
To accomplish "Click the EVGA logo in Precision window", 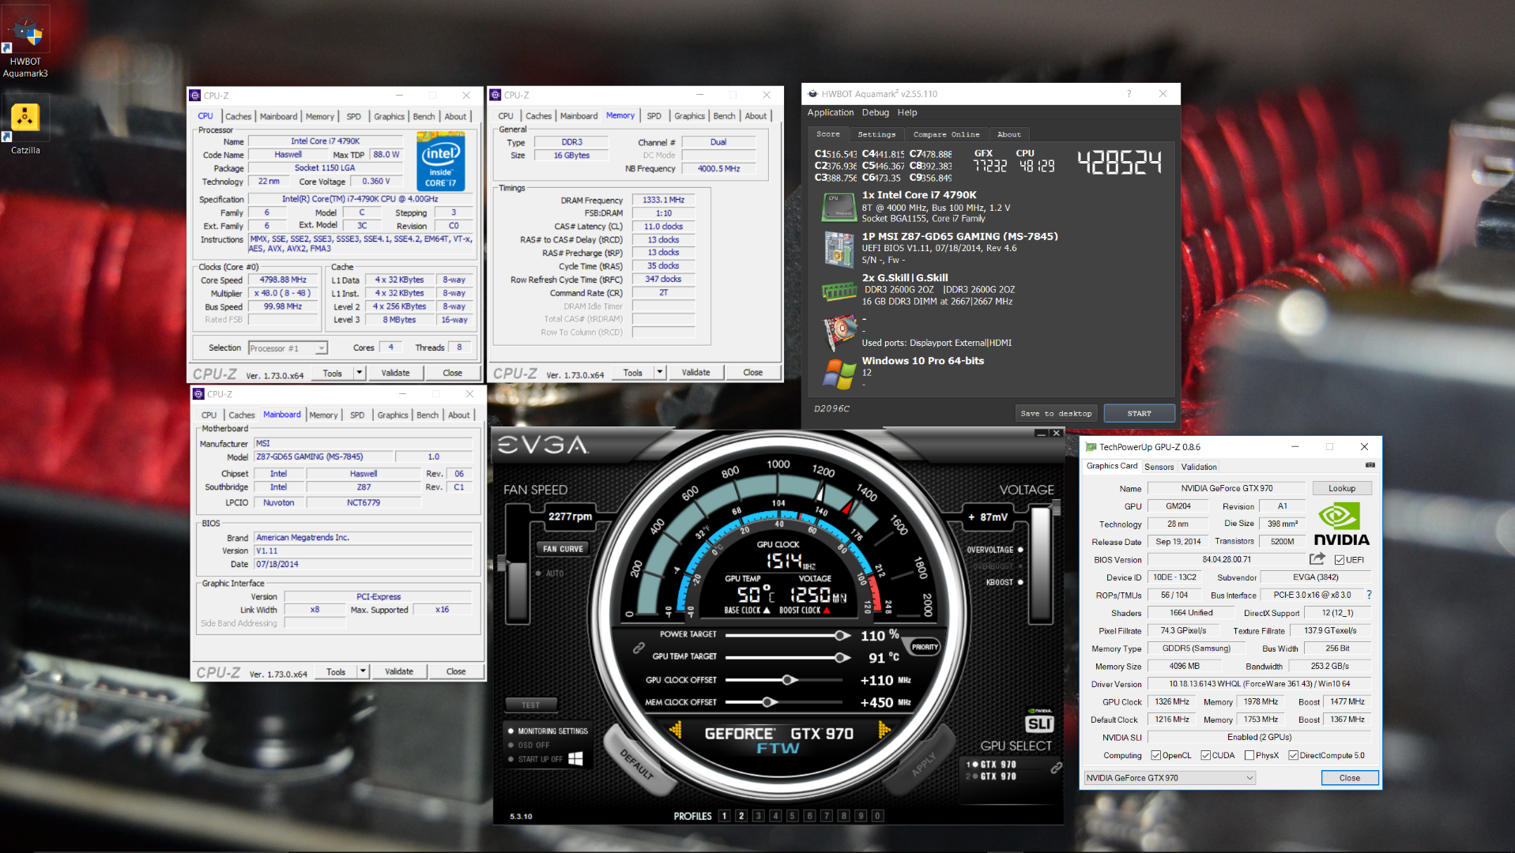I will point(543,445).
